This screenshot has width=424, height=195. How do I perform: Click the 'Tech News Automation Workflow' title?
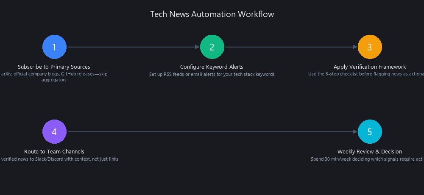pos(212,14)
